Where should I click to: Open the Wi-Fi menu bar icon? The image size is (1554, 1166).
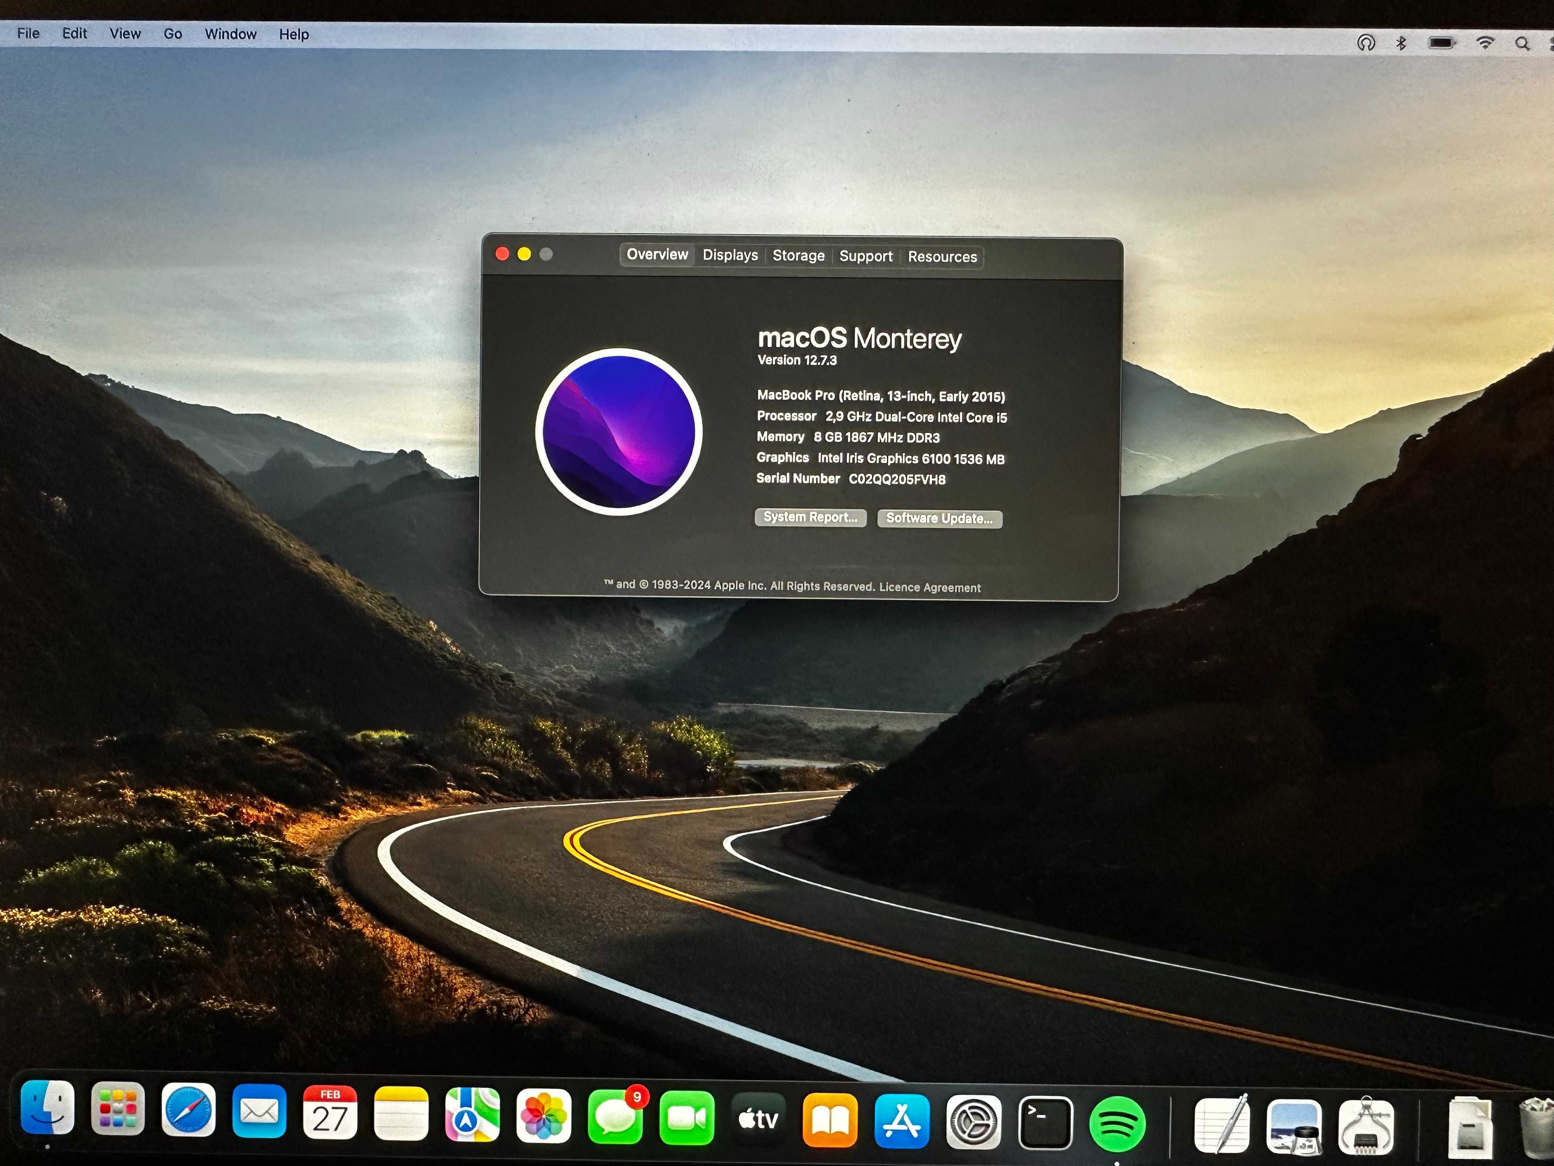[1485, 43]
